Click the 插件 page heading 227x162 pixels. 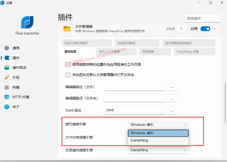coord(65,17)
